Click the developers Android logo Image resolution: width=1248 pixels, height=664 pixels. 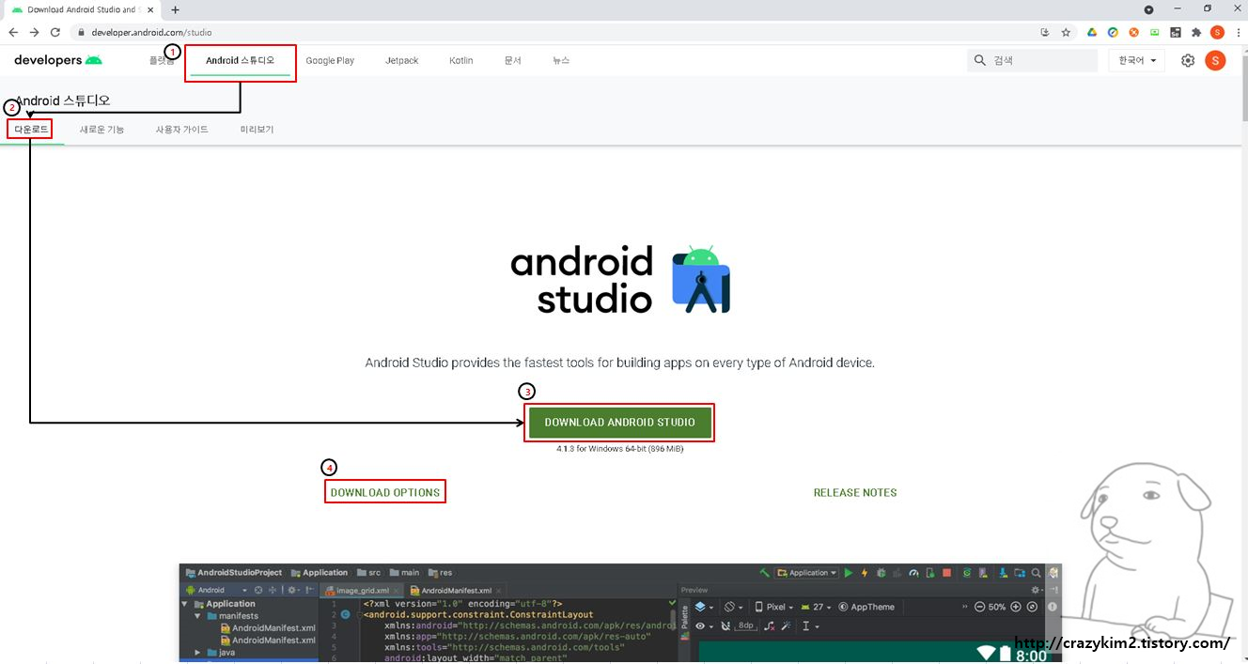pyautogui.click(x=58, y=60)
